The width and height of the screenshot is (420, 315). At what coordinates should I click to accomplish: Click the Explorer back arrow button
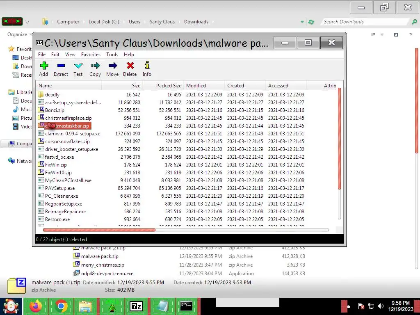[x=7, y=21]
